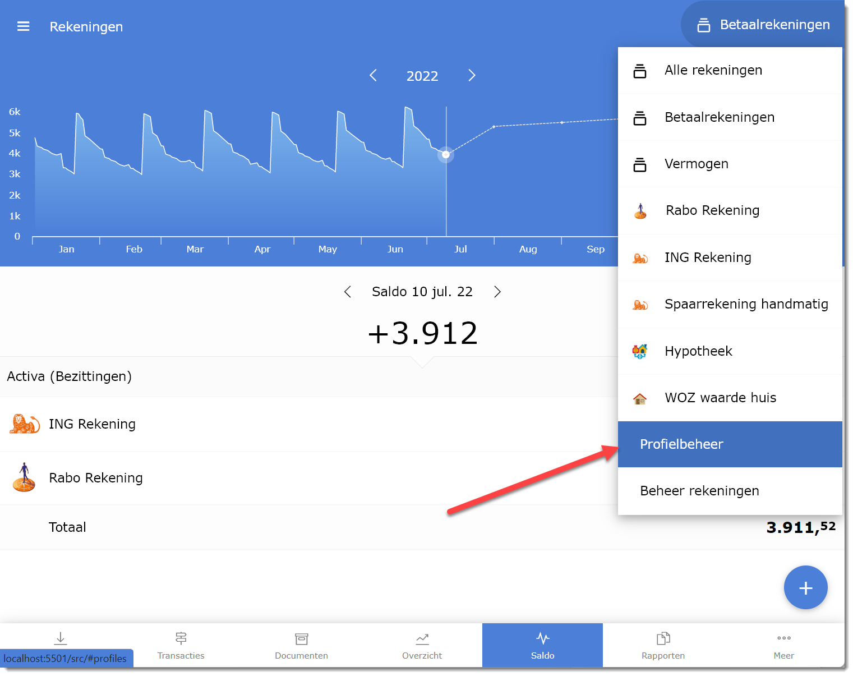Viewport: 853px width, 676px height.
Task: Click the selected point on balance chart
Action: (446, 154)
